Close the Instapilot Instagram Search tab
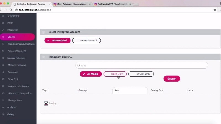221x124 pixels. tap(49, 4)
